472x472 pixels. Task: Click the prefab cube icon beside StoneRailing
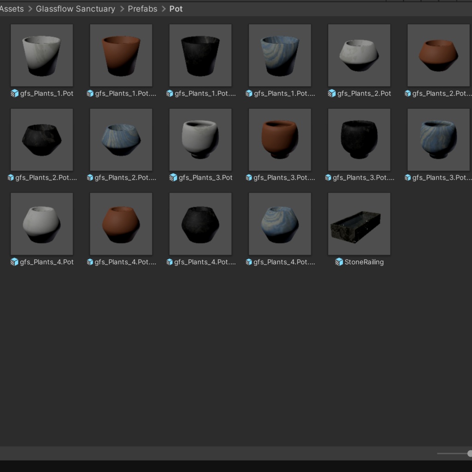coord(339,262)
